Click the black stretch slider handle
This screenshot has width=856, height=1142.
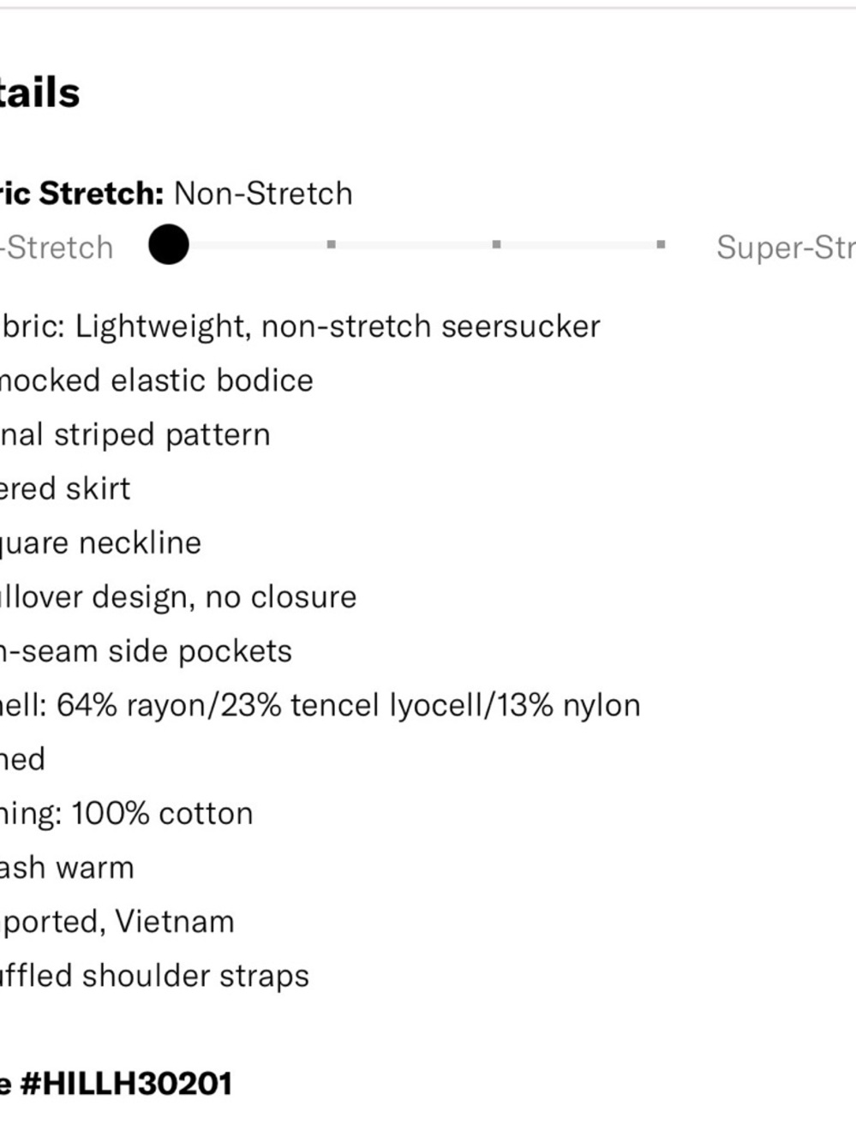[x=168, y=245]
